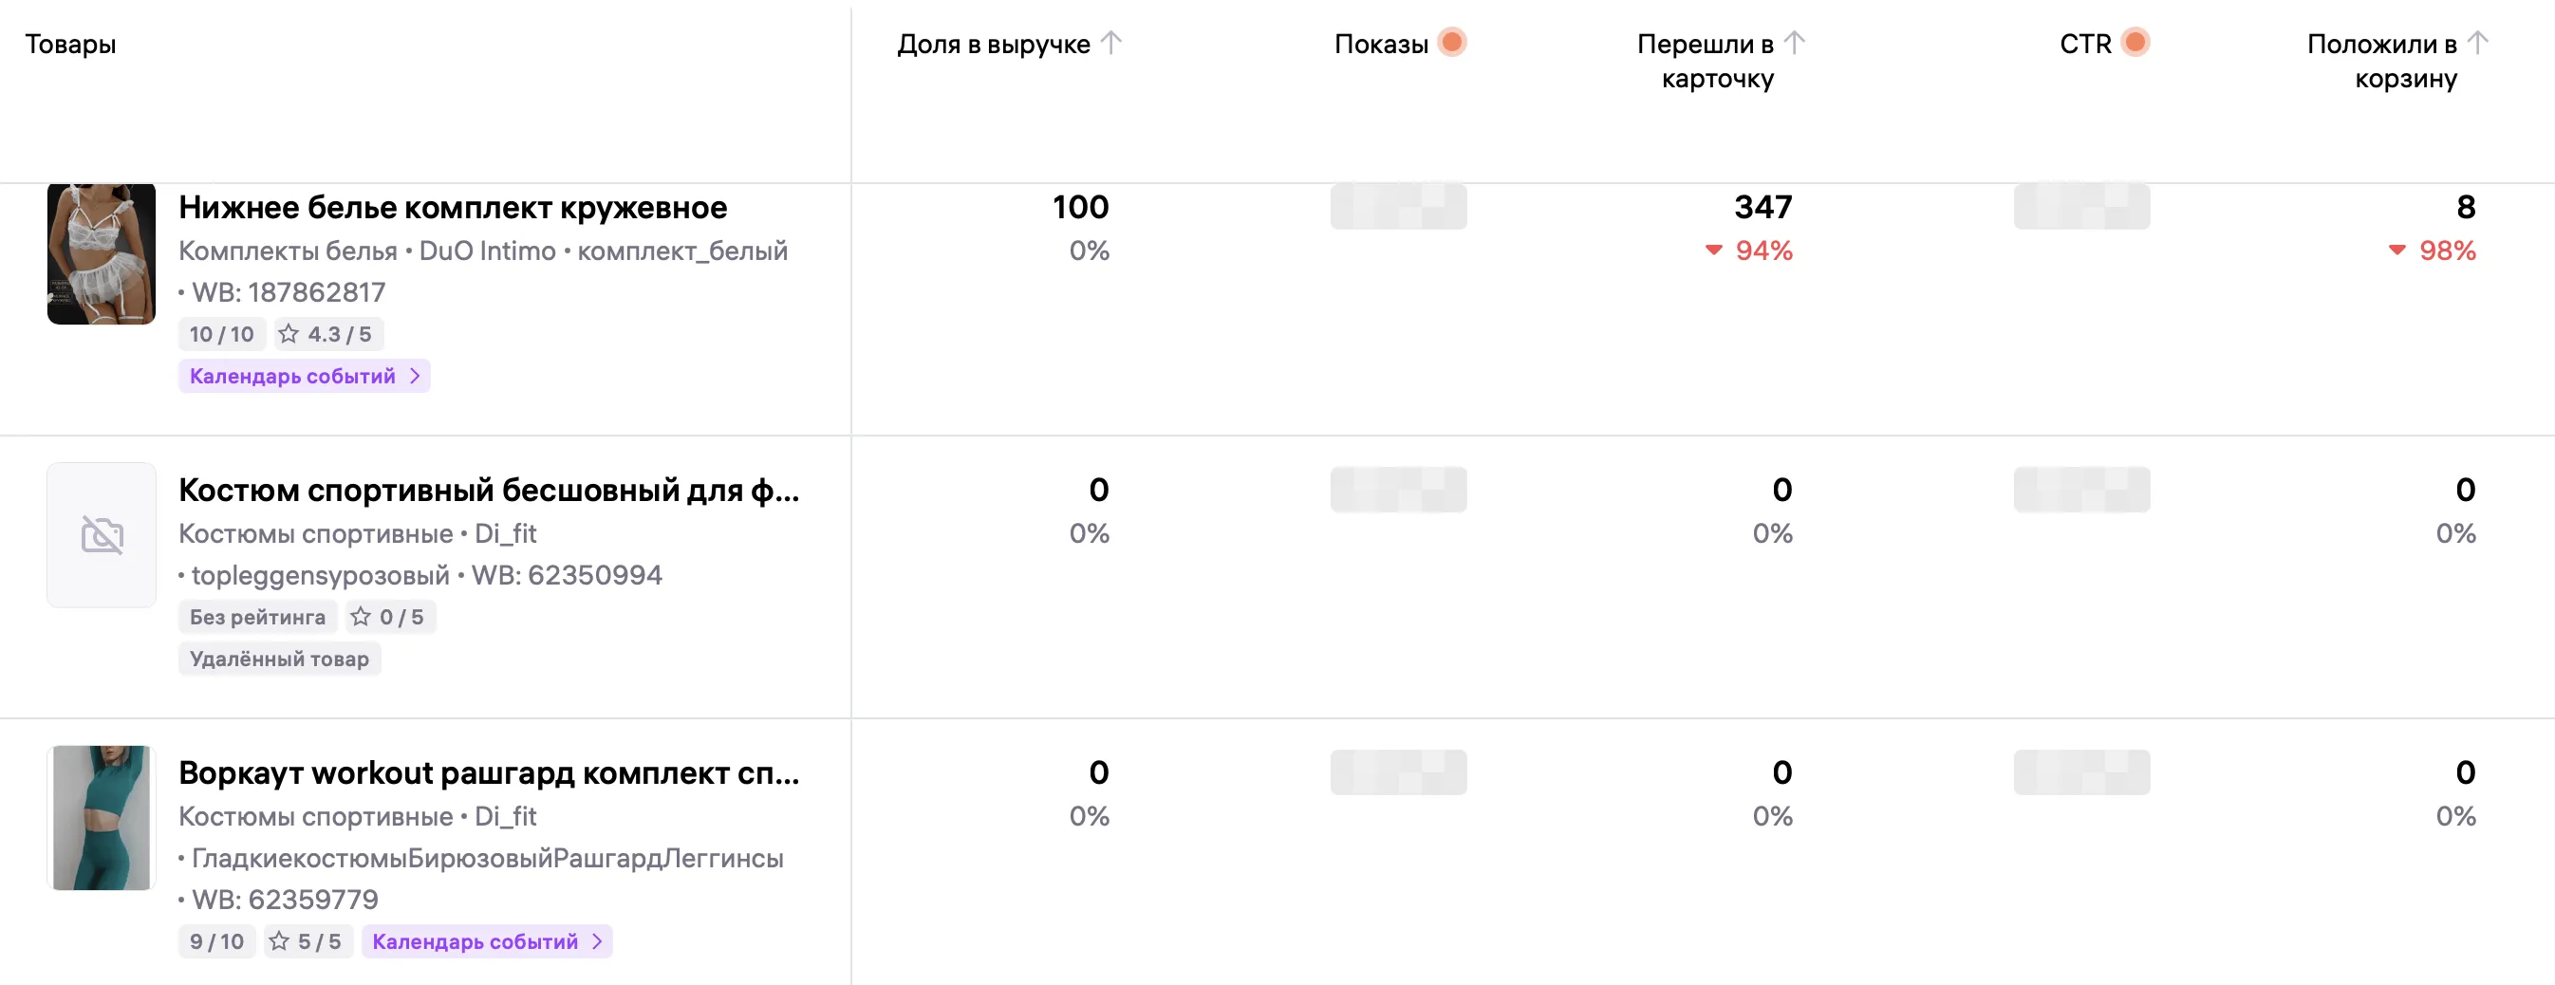Click the red decline triangle beside 94%

coord(1713,251)
